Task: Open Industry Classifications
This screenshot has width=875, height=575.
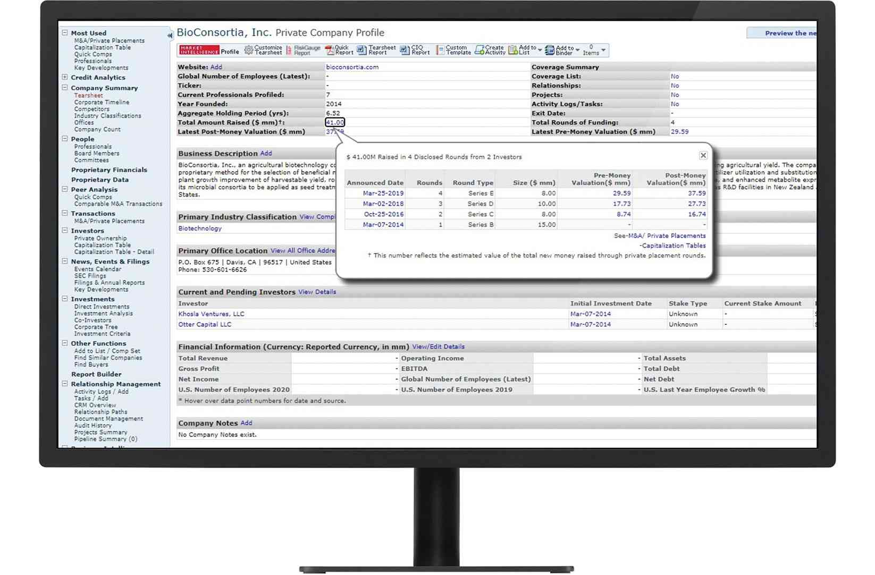Action: pyautogui.click(x=107, y=116)
